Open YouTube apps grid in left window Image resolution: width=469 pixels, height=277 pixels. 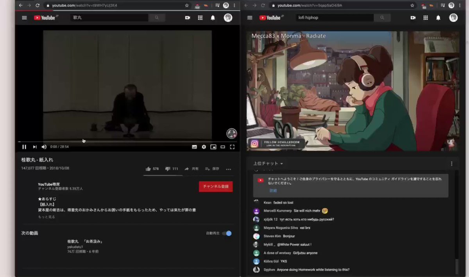click(x=200, y=18)
